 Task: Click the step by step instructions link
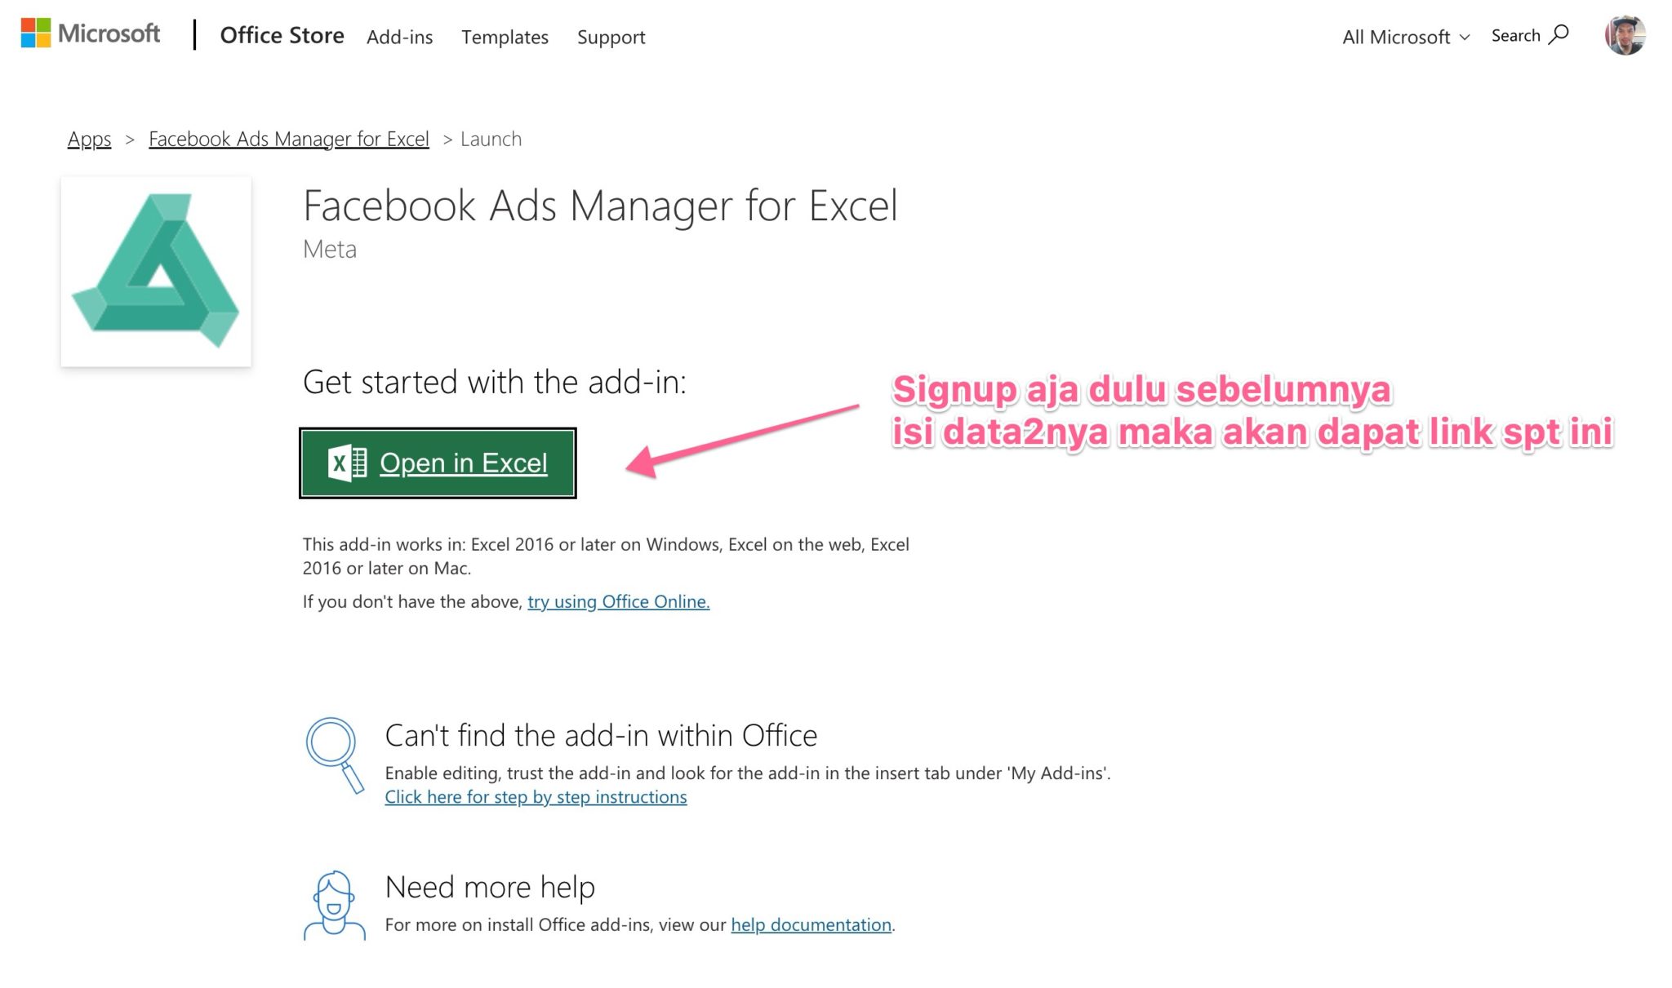536,797
